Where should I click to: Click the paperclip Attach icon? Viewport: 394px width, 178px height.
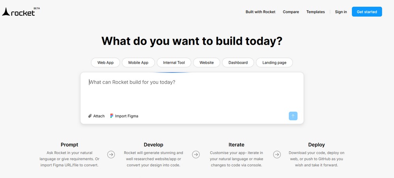click(x=90, y=116)
